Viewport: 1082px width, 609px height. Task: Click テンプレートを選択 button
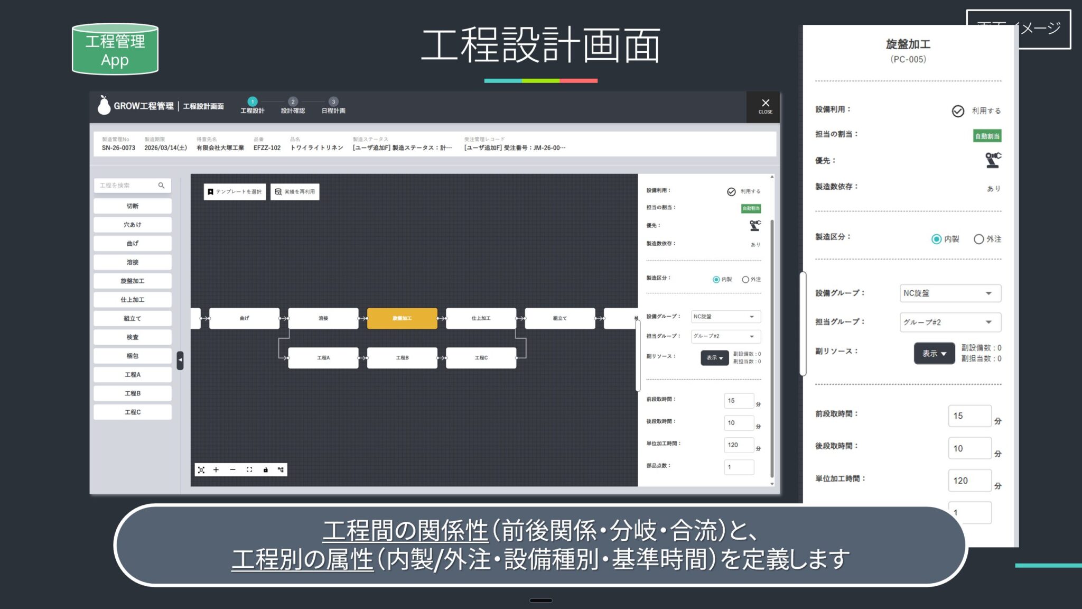[235, 192]
